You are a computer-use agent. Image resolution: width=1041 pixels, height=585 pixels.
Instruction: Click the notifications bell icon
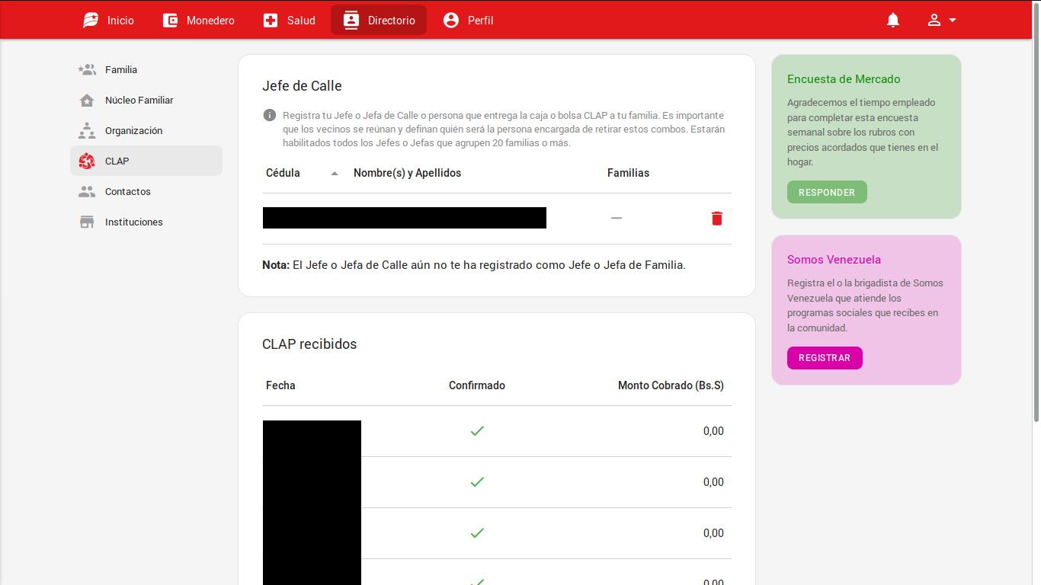(893, 21)
